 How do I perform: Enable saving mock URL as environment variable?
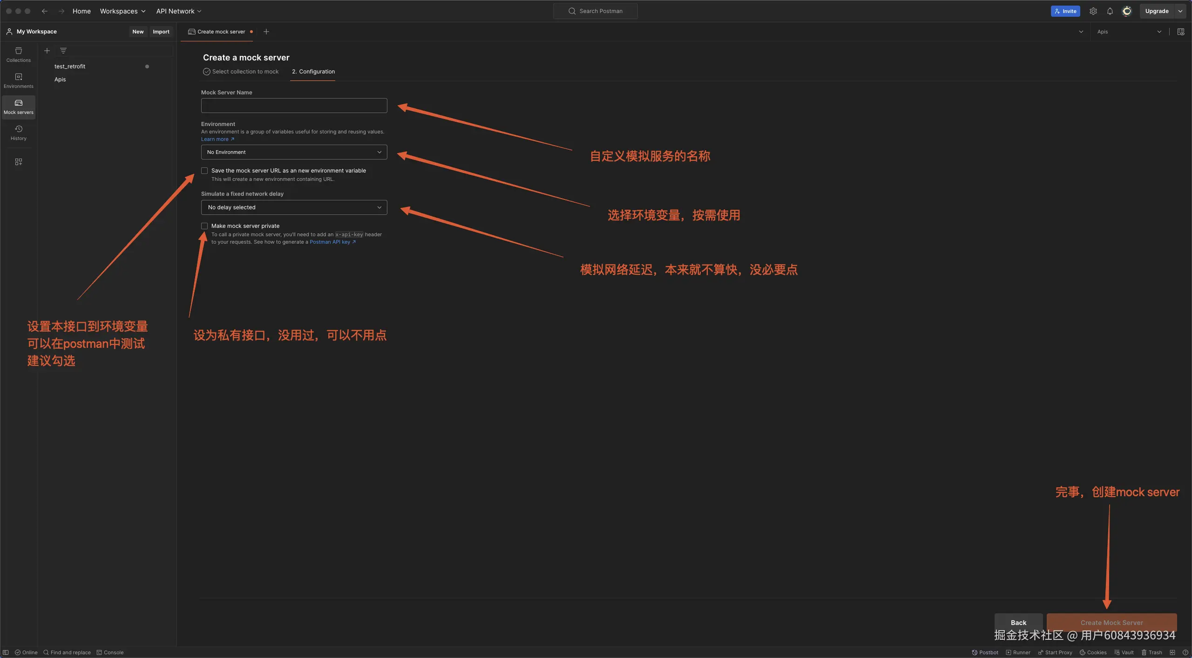click(x=204, y=171)
